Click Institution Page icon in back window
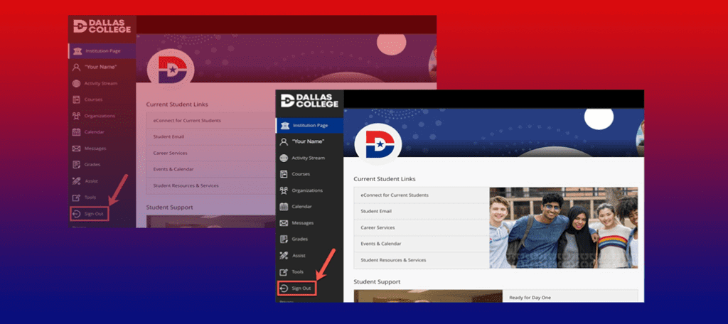Viewport: 728px width, 324px height. pos(77,51)
